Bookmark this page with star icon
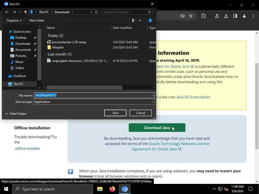Viewport: 259px width, 194px height. (191, 16)
